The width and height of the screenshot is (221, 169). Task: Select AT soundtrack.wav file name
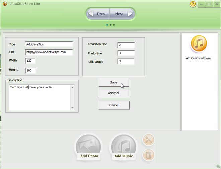click(199, 58)
